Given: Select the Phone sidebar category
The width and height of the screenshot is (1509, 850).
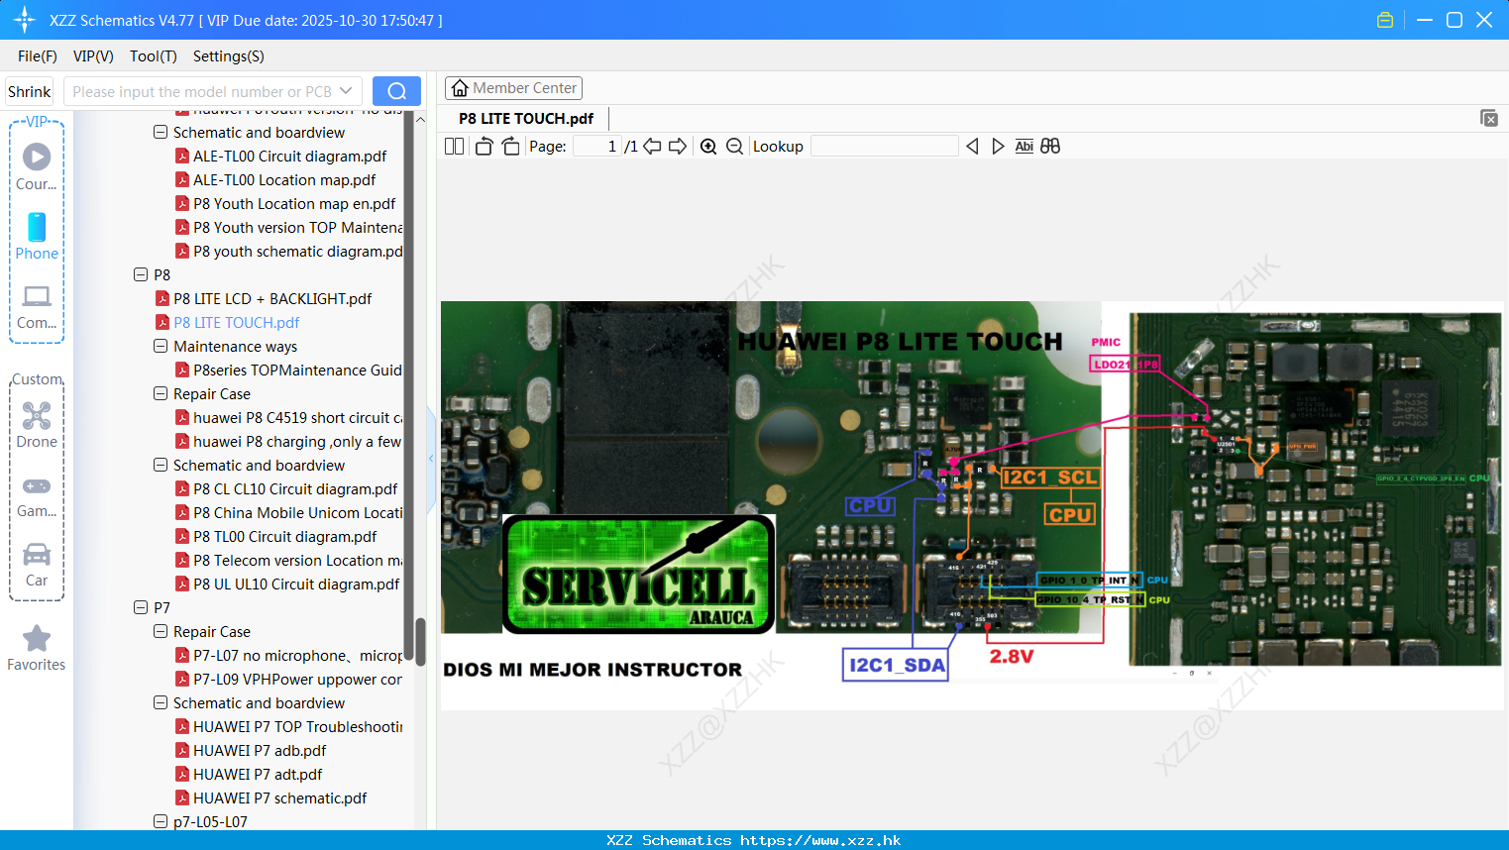Looking at the screenshot, I should (37, 236).
